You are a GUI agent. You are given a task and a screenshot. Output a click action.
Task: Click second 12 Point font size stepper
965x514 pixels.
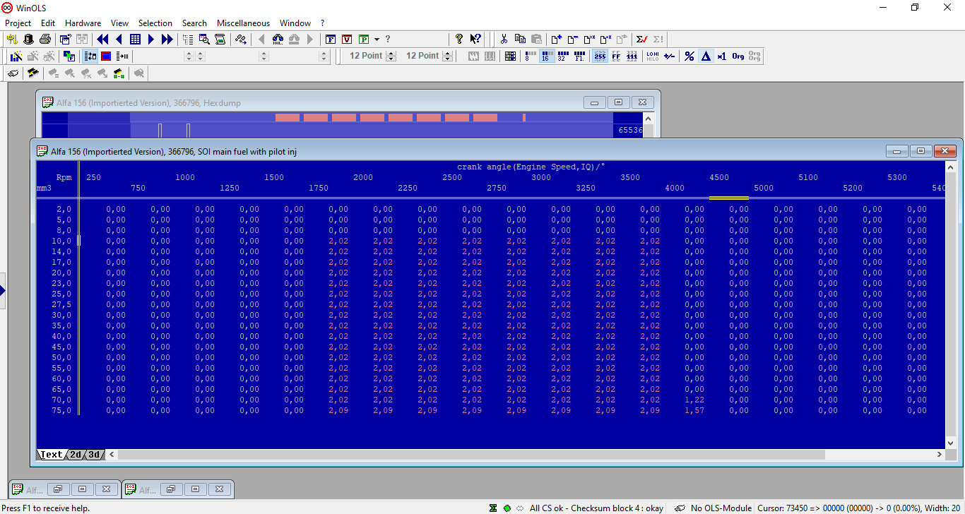click(x=447, y=56)
